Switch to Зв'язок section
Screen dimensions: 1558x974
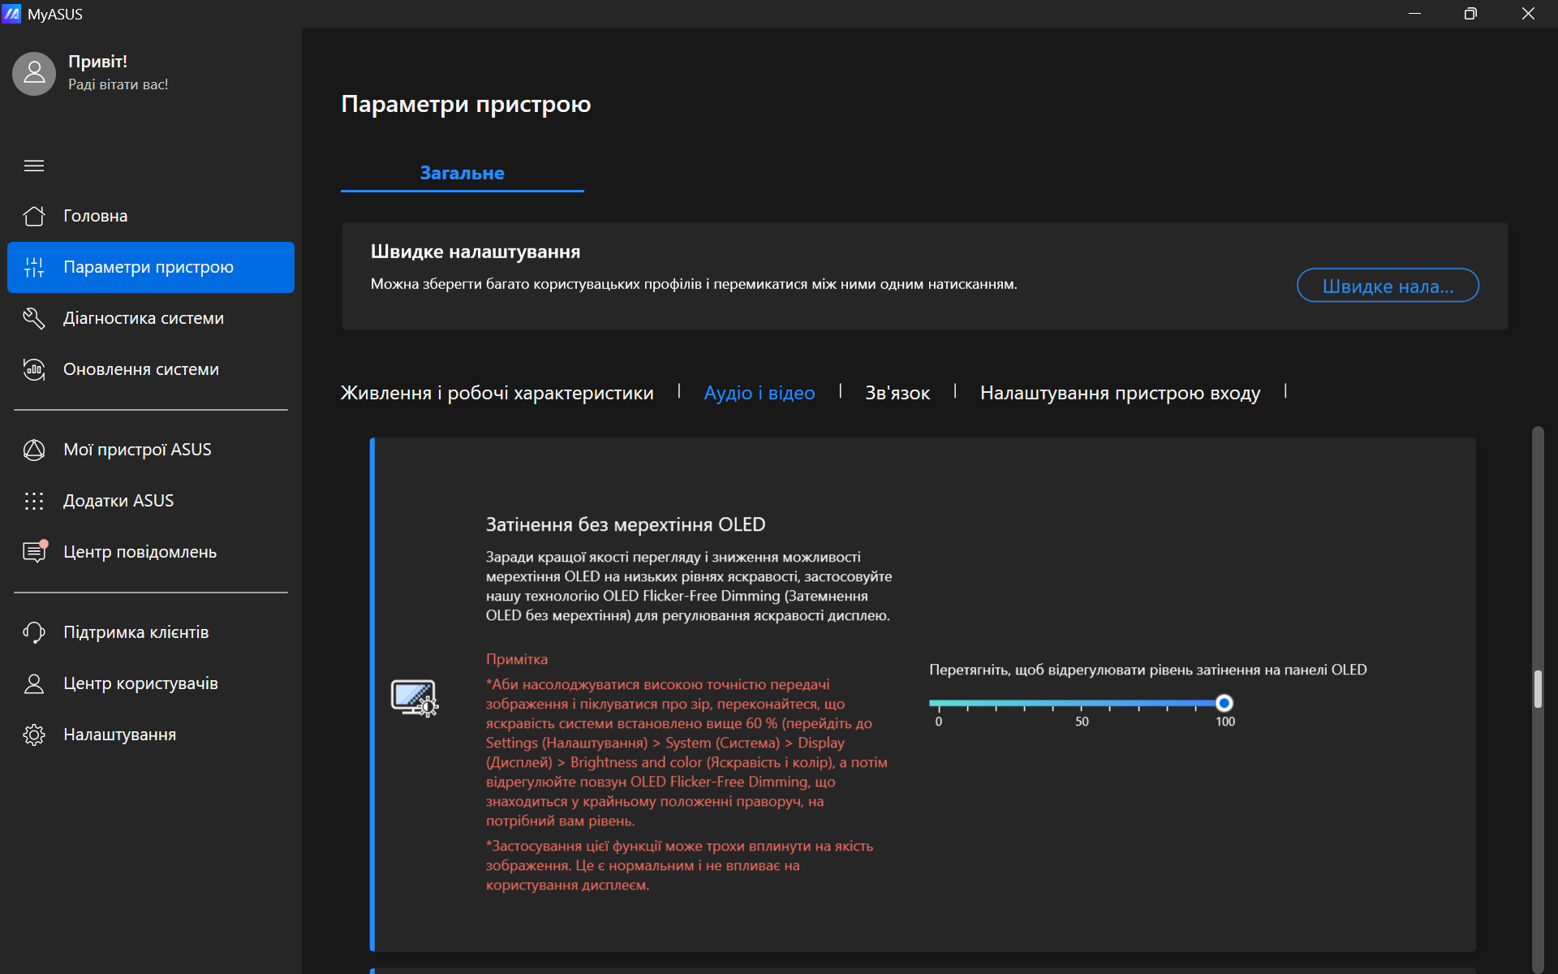pos(897,393)
